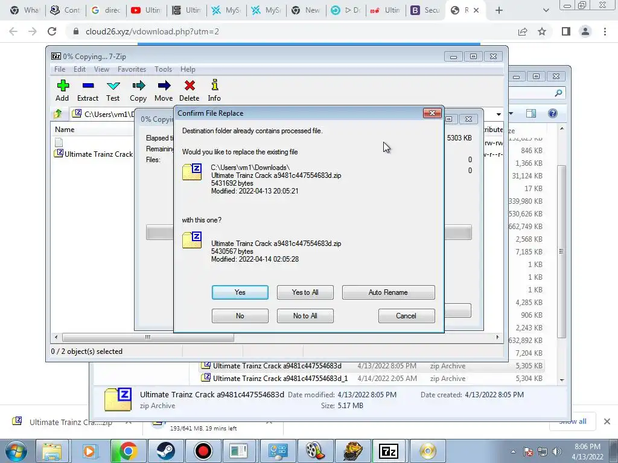This screenshot has width=618, height=463.
Task: Click the Chrome address bar URL
Action: [x=152, y=31]
